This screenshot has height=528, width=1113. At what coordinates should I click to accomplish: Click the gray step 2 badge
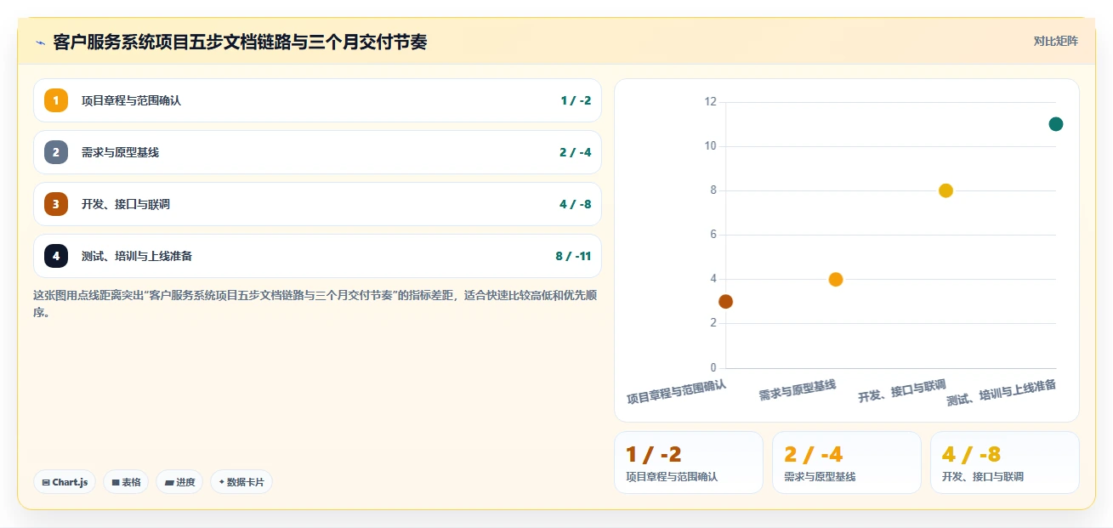click(x=56, y=152)
